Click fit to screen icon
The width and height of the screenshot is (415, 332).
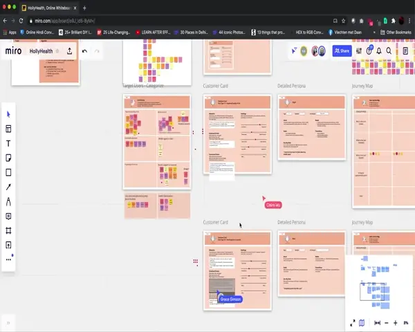click(x=378, y=323)
